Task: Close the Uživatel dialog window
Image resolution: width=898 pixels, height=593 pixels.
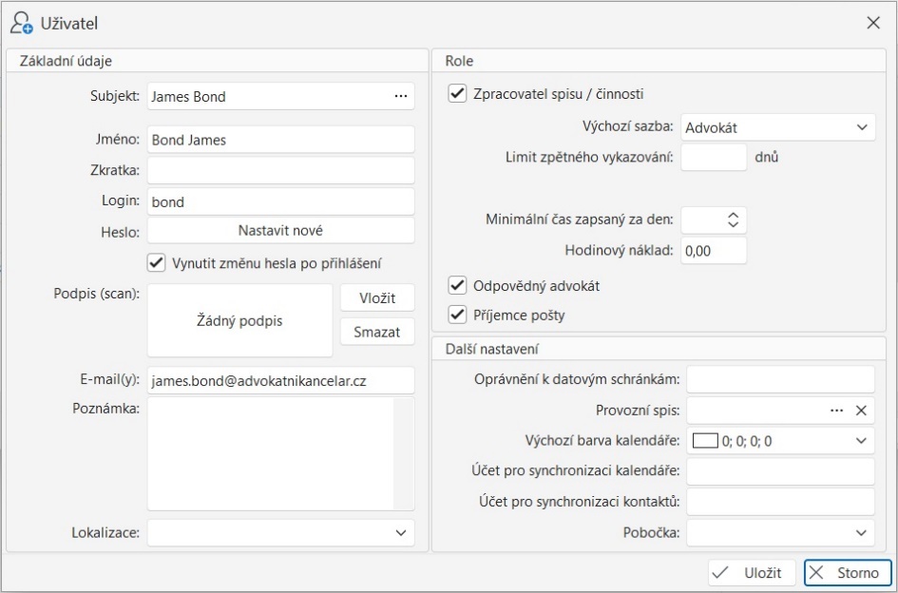Action: (872, 23)
